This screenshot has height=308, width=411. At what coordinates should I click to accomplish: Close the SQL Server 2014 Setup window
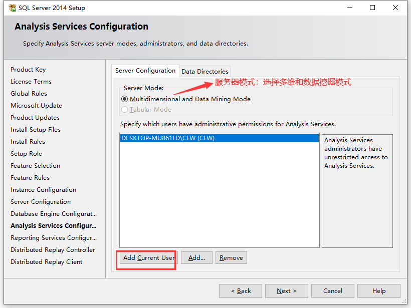coord(395,8)
